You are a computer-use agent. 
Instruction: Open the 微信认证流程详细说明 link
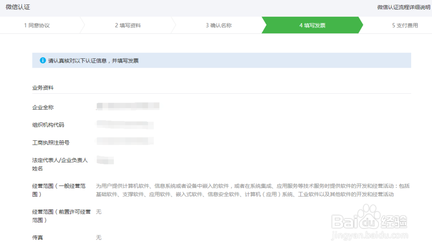point(403,7)
